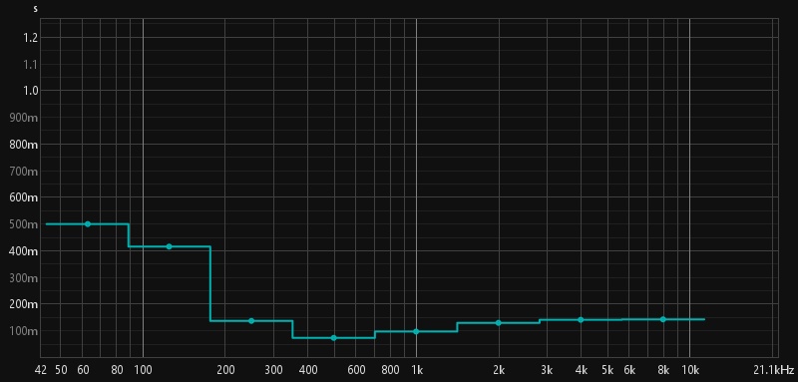Select the 2k band data point
The width and height of the screenshot is (798, 382).
(498, 323)
